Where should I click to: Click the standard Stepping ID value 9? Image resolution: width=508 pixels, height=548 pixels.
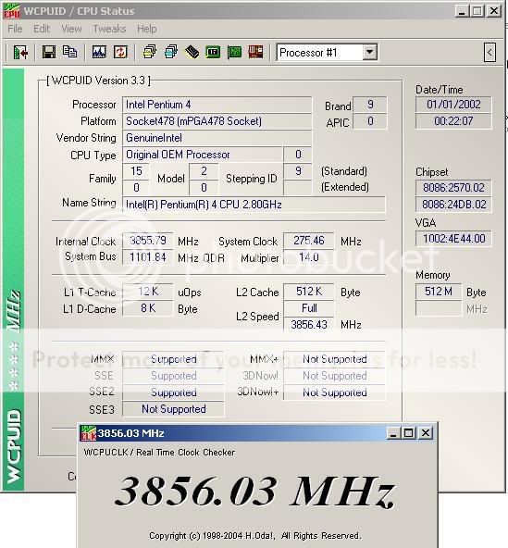pos(297,171)
